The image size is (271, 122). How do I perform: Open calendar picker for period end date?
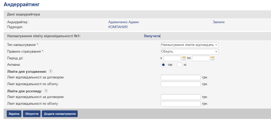tap(212, 58)
